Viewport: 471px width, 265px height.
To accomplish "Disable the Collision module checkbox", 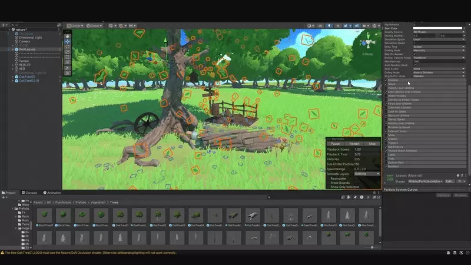I will [386, 139].
